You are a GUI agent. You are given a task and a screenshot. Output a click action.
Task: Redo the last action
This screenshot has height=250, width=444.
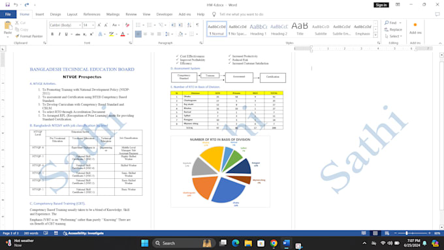pyautogui.click(x=27, y=5)
